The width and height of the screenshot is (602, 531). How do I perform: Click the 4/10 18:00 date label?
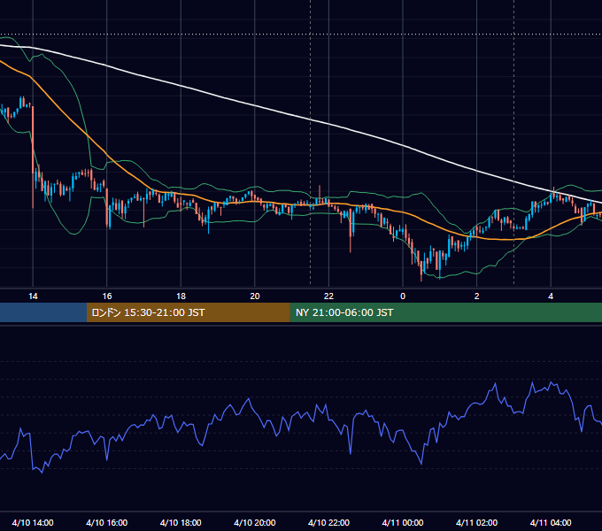(x=181, y=522)
